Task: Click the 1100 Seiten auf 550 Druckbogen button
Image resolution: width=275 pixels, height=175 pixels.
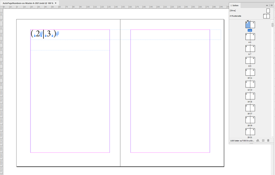Action: [242, 141]
